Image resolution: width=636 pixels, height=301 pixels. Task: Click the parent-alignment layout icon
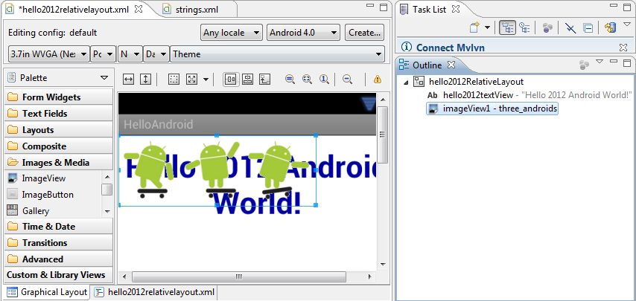pos(265,80)
